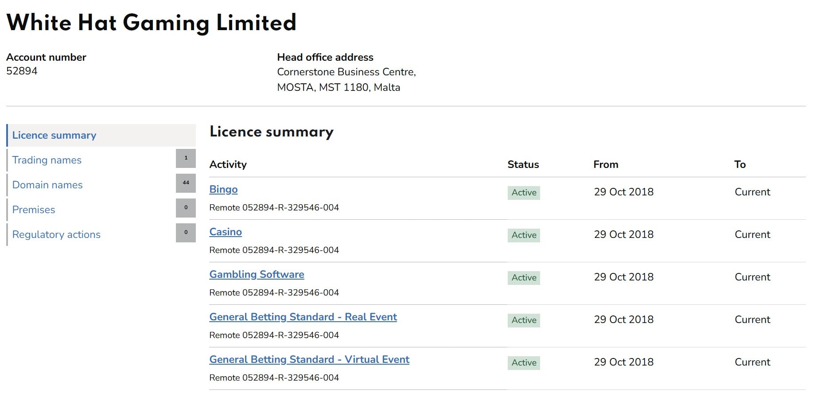Click the Active status badge for Bingo
The height and width of the screenshot is (397, 813).
click(x=524, y=193)
